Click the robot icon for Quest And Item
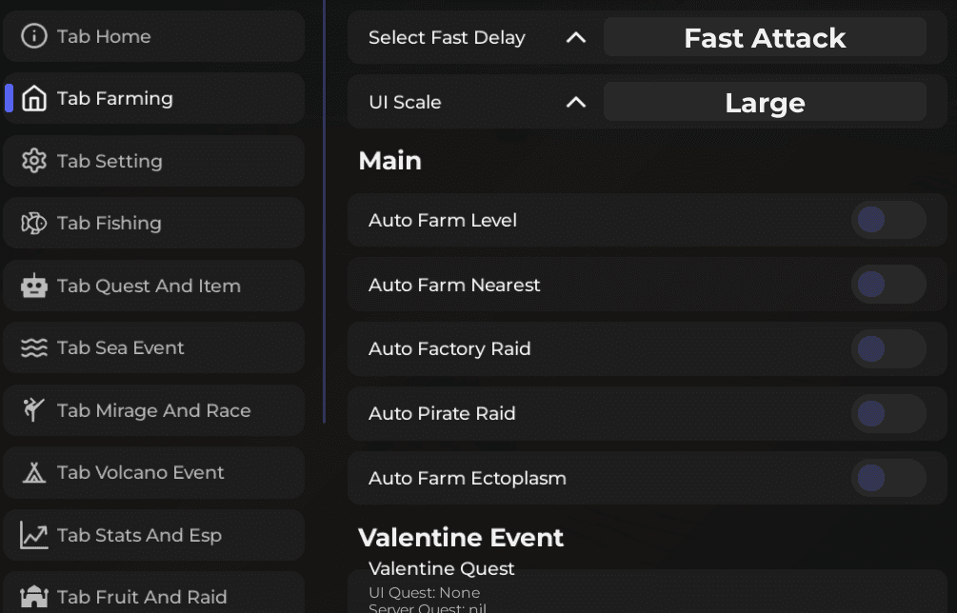This screenshot has width=957, height=613. click(34, 286)
